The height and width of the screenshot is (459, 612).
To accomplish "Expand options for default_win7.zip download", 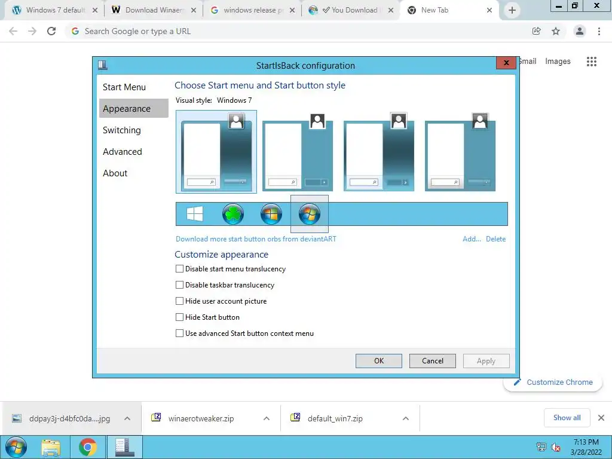I will 406,418.
